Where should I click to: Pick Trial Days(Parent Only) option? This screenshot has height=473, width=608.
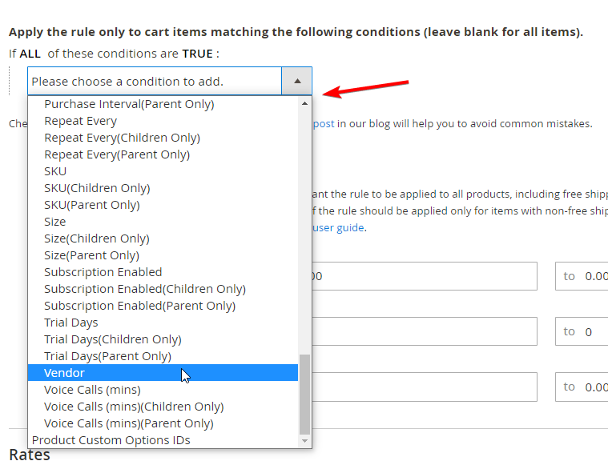(x=163, y=356)
